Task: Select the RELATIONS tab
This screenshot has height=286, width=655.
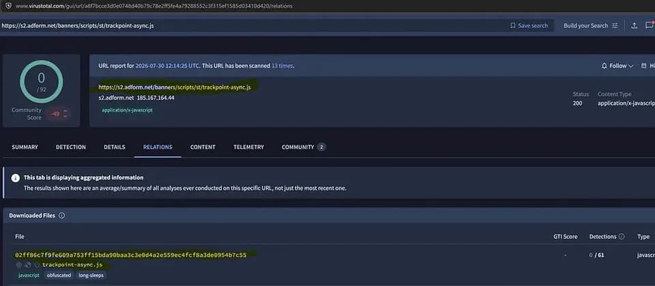Action: (x=158, y=147)
